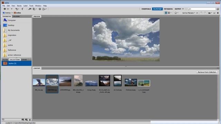Open the Output dropdown in the toolbar
The width and height of the screenshot is (221, 124).
(45, 9)
